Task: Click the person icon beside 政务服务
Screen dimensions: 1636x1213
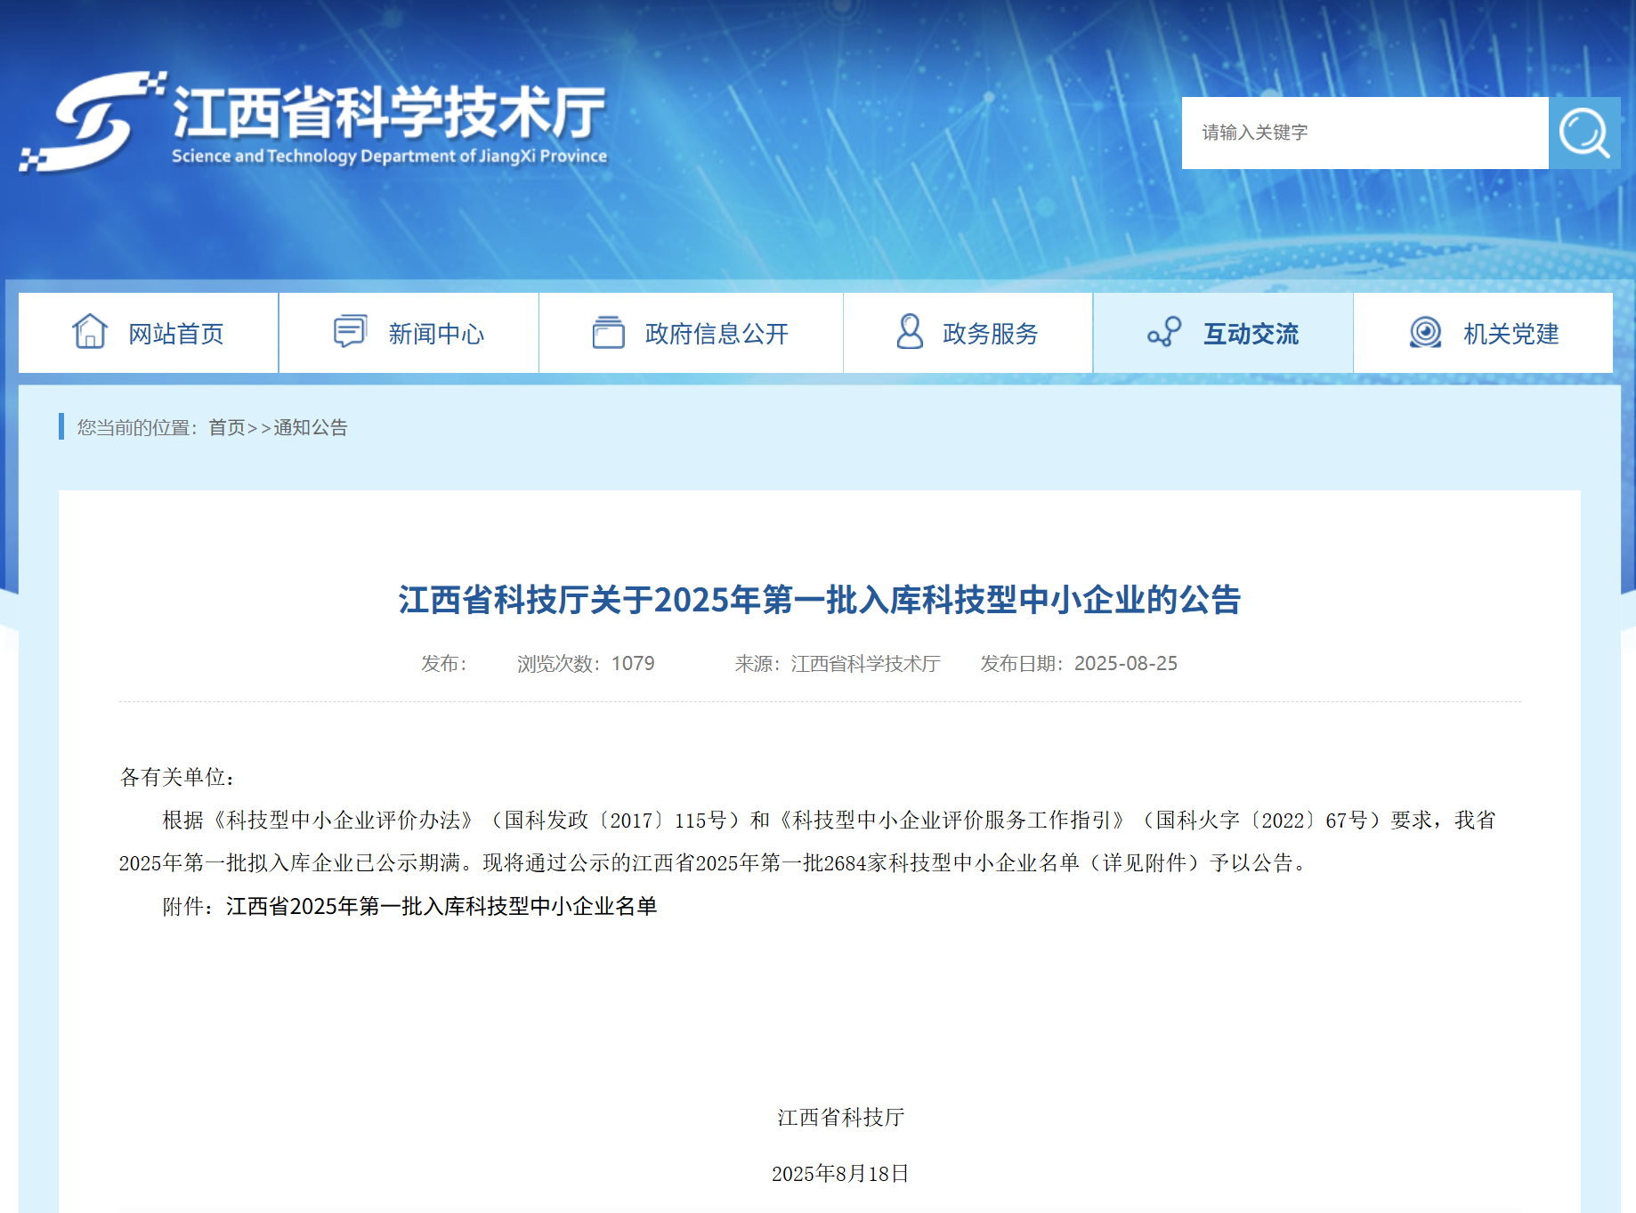Action: point(909,332)
